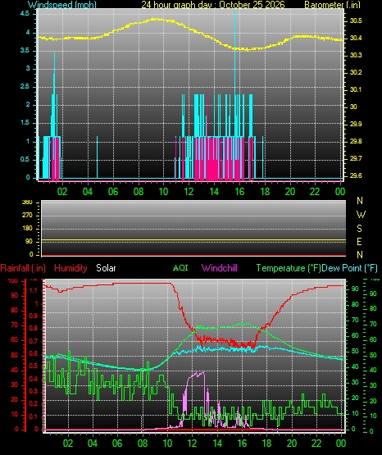Click hour 12 on top graph axis
The height and width of the screenshot is (455, 382).
pos(189,191)
